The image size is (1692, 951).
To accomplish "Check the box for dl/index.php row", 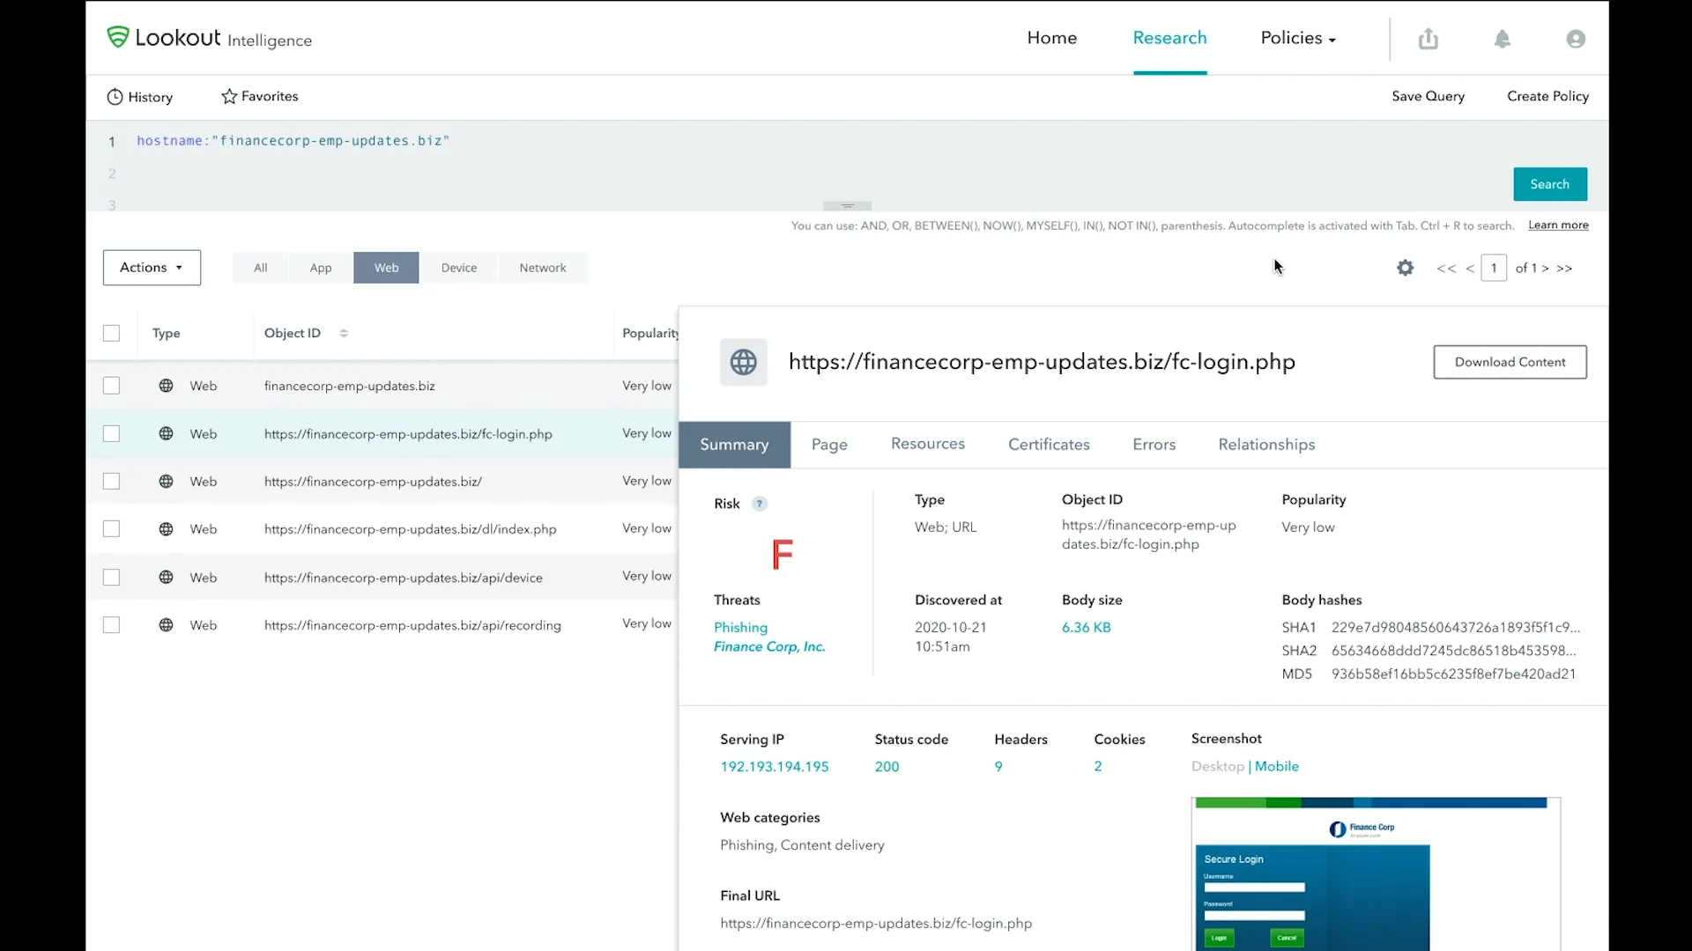I will (x=111, y=529).
